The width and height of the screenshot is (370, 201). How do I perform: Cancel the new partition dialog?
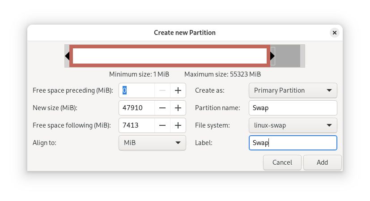282,163
